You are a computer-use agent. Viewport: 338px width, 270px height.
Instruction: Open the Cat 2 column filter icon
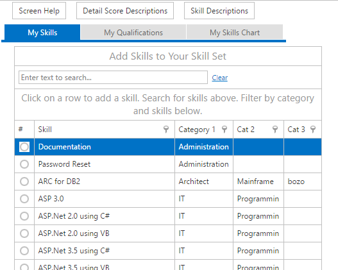[275, 130]
